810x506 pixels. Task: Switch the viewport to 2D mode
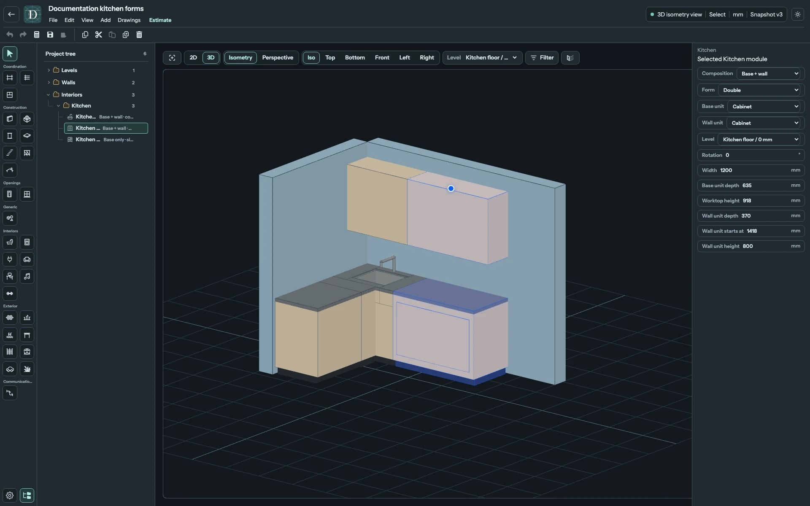pos(193,58)
